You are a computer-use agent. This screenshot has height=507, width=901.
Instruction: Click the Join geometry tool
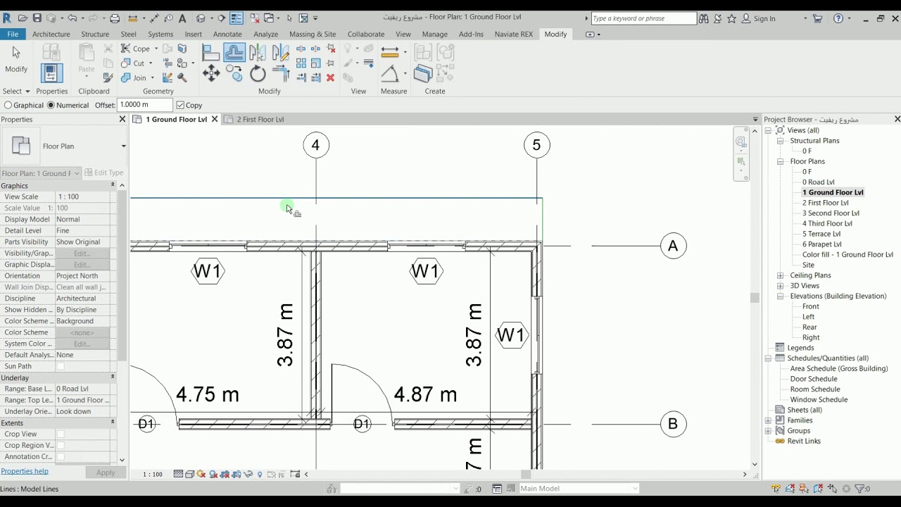[x=134, y=77]
